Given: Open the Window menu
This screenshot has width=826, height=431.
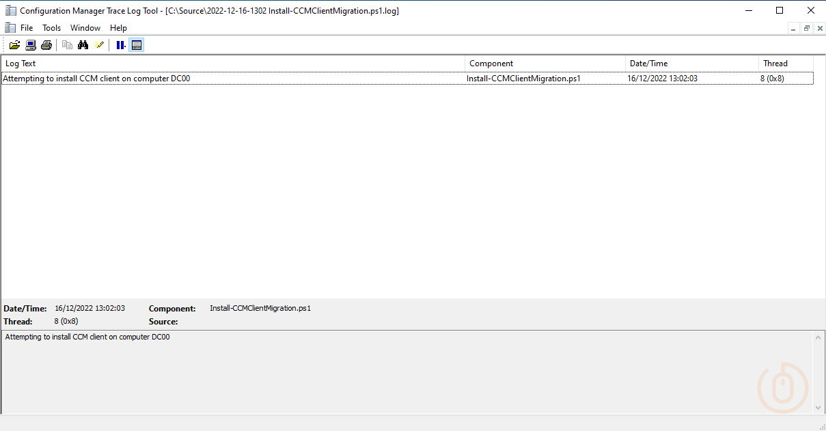Looking at the screenshot, I should (x=85, y=28).
